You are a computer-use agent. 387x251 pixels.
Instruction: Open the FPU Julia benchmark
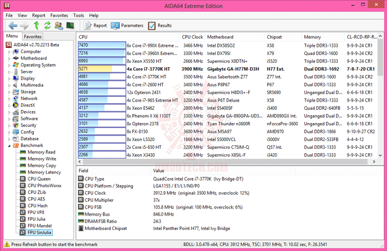(x=37, y=219)
